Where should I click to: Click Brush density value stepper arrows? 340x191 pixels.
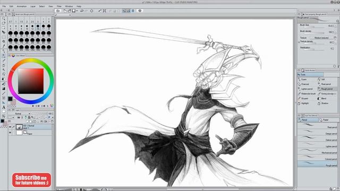[333, 32]
